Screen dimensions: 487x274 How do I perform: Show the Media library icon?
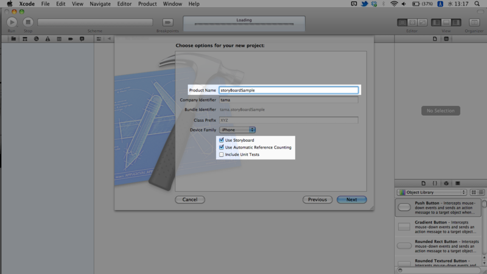[x=458, y=183]
